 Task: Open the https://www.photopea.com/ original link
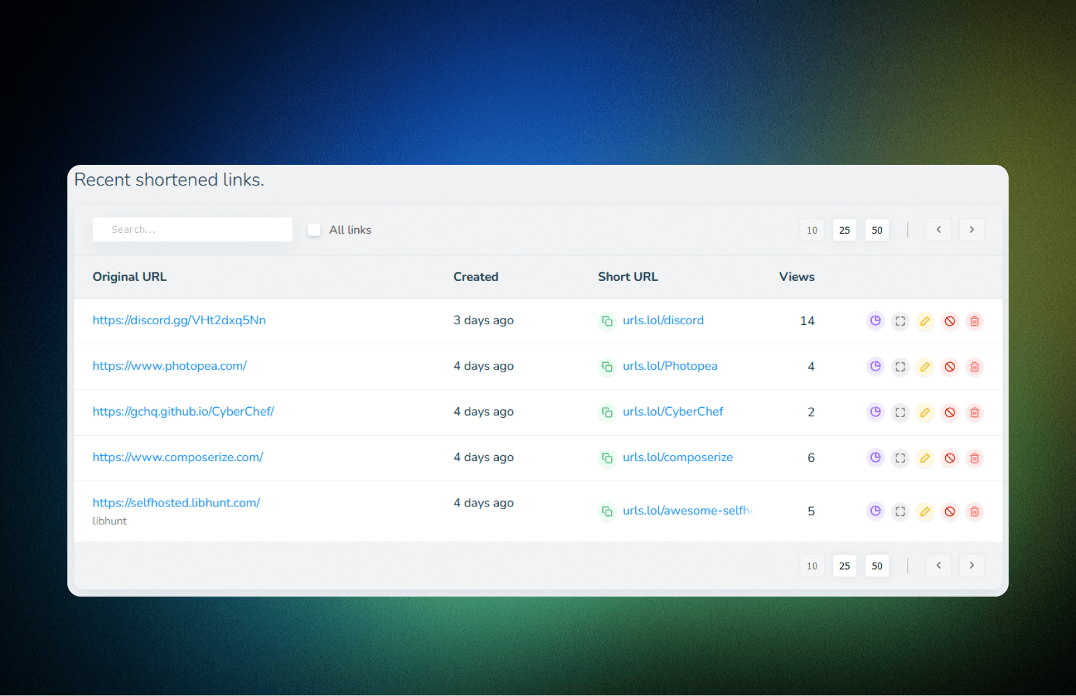point(169,366)
